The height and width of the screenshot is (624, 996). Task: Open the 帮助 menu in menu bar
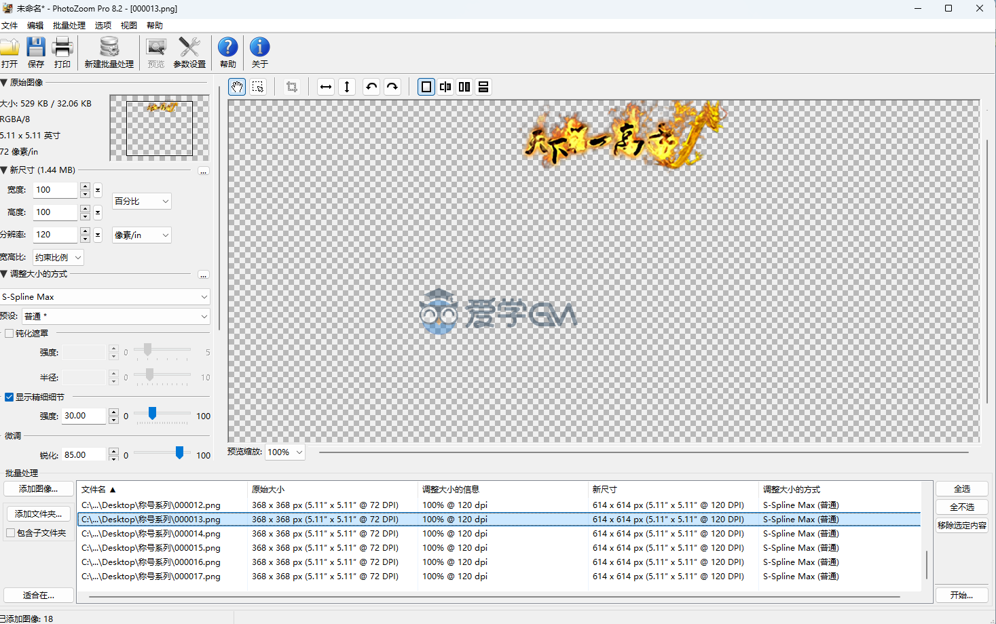click(155, 26)
